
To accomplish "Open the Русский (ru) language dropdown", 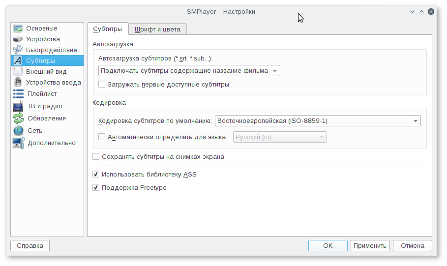I will point(279,137).
